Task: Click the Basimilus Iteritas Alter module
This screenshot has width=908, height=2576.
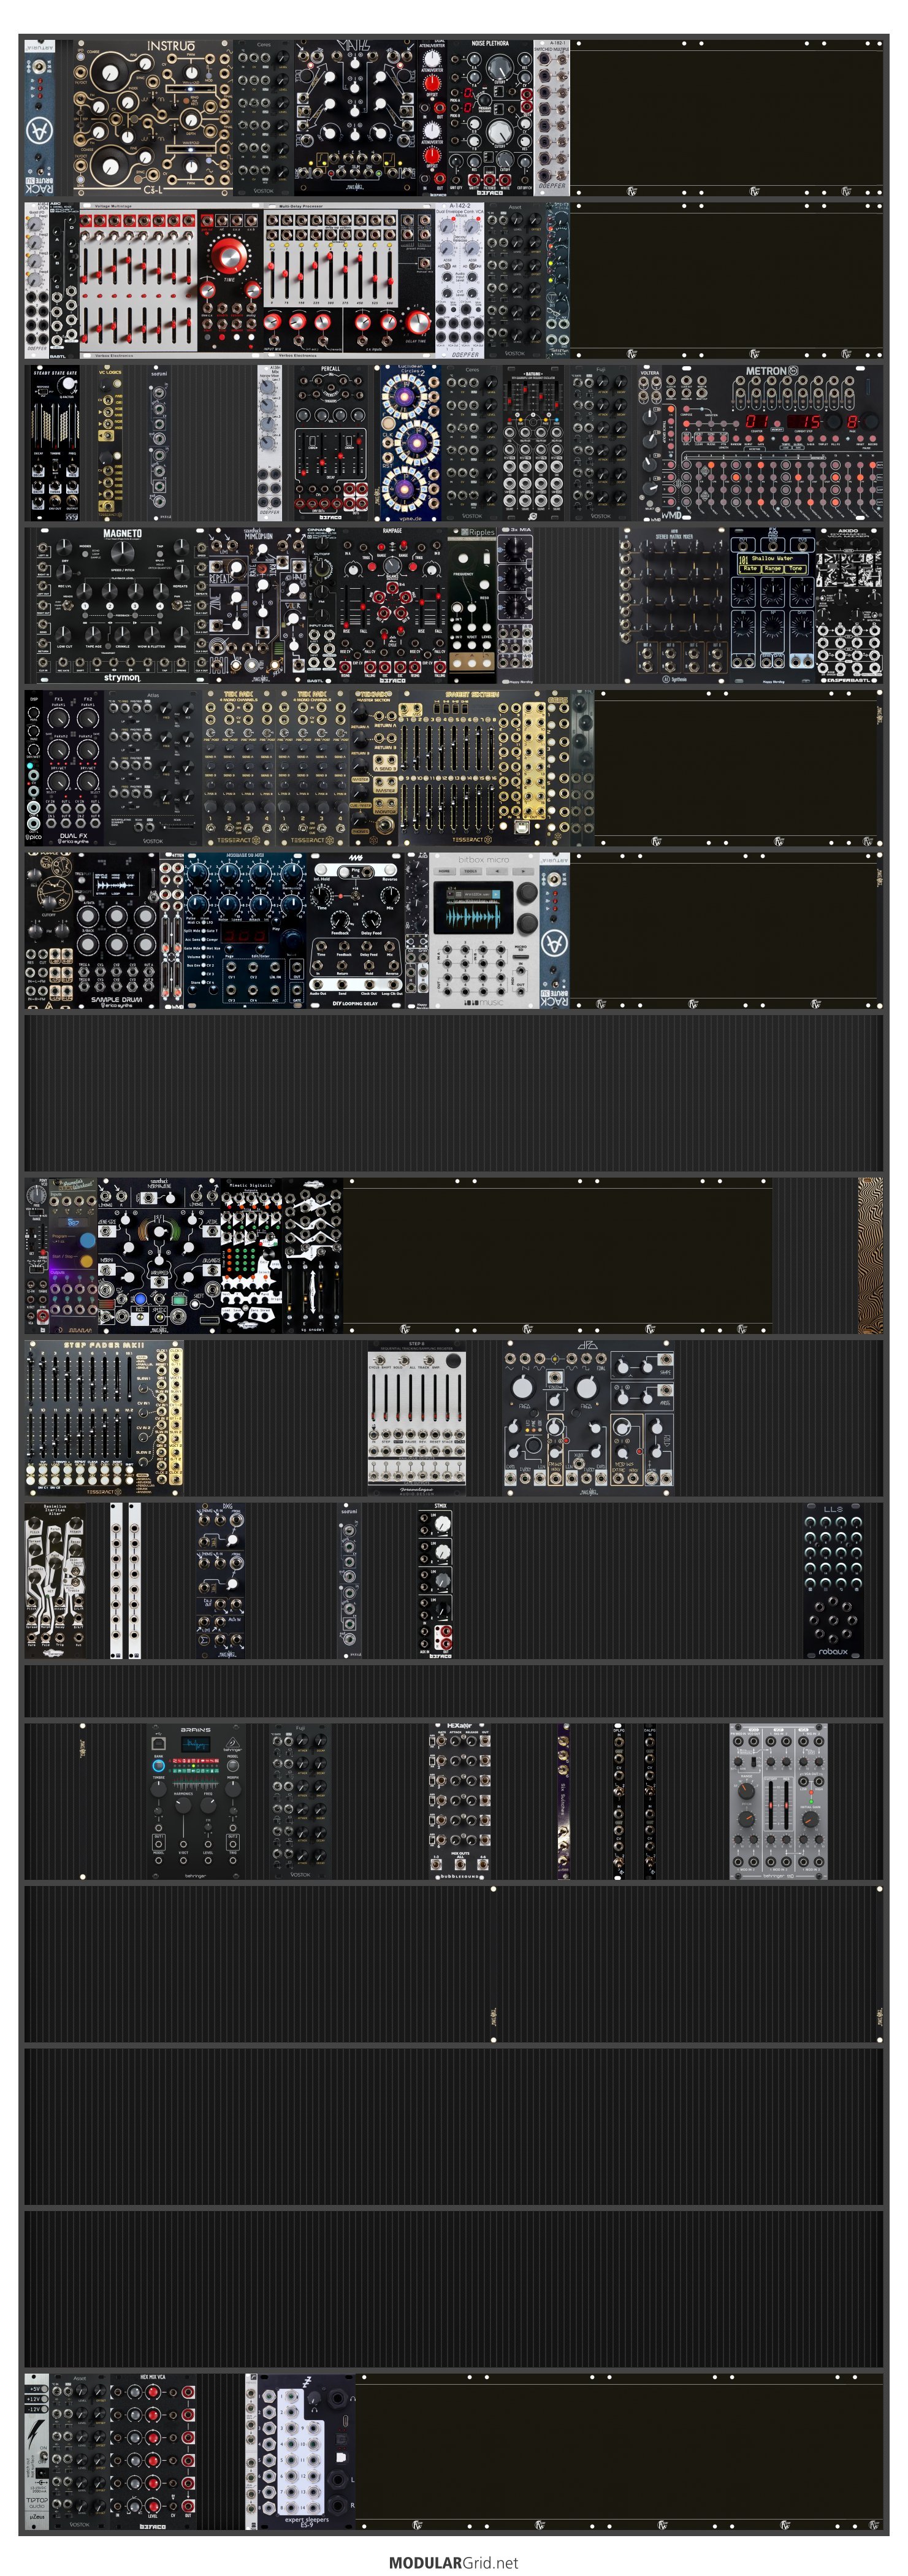Action: 55,1580
